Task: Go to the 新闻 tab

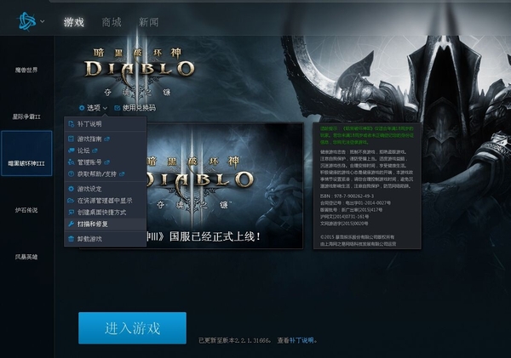Action: [148, 22]
